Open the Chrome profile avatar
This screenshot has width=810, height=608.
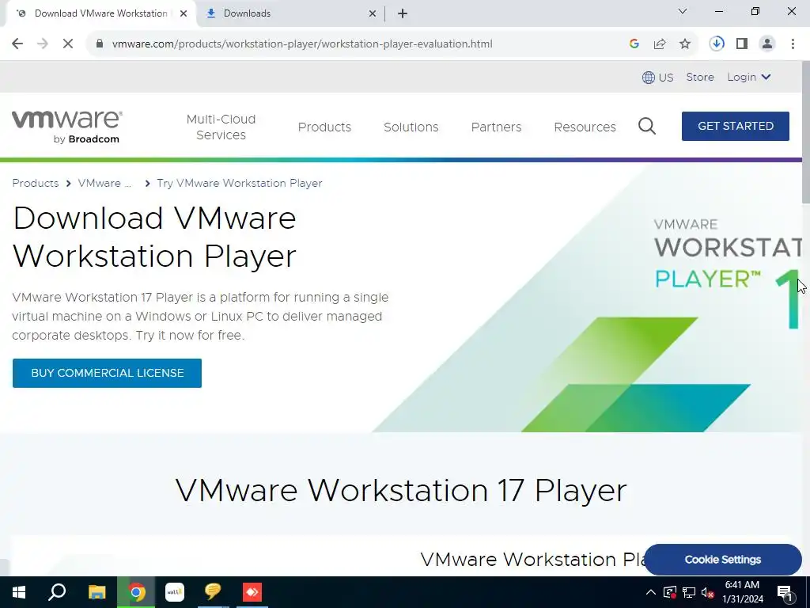tap(767, 44)
